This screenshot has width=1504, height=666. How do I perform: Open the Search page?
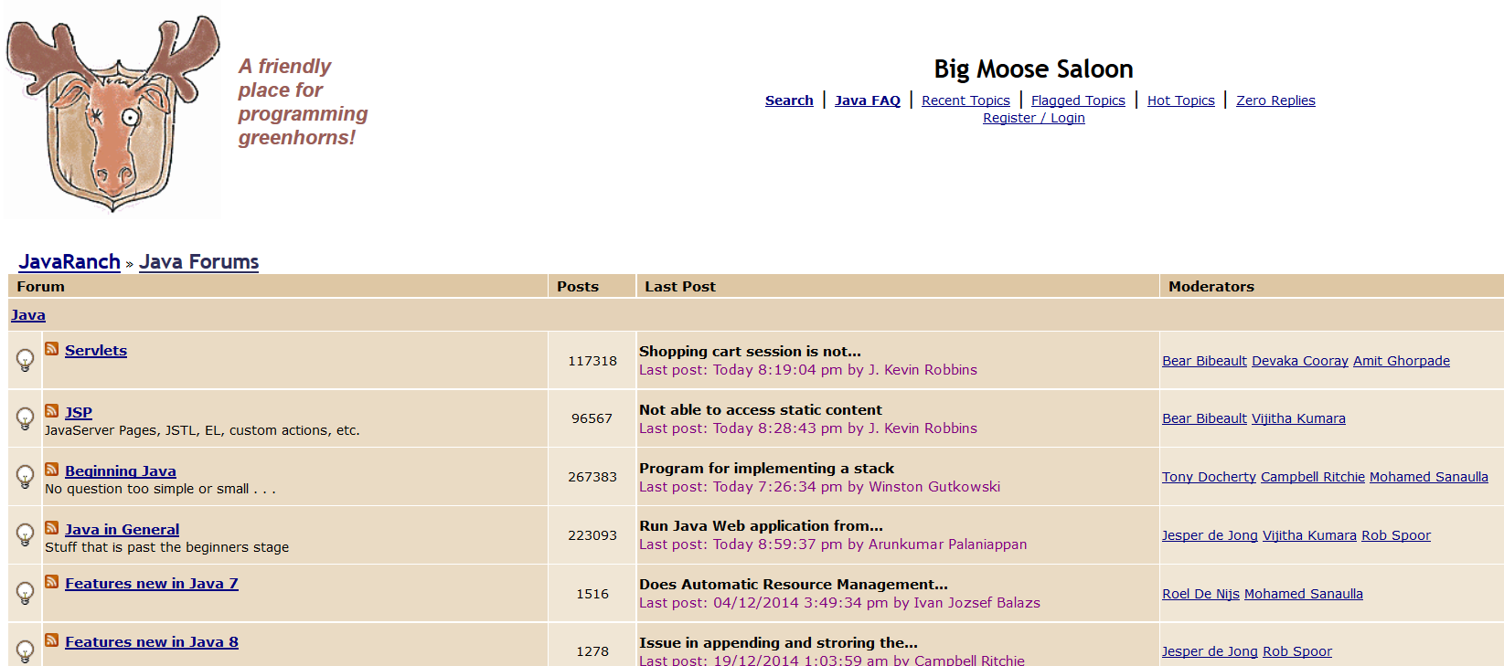(789, 100)
